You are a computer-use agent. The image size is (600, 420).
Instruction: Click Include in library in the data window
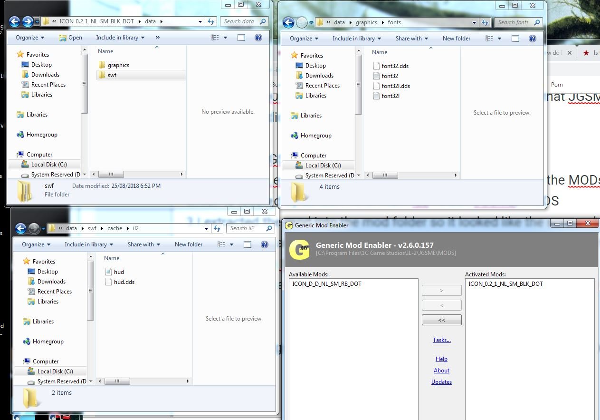pyautogui.click(x=120, y=38)
